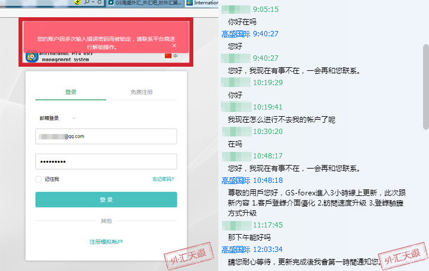The width and height of the screenshot is (429, 271).
Task: Open the address bar search dropdown arrow
Action: (93, 2)
